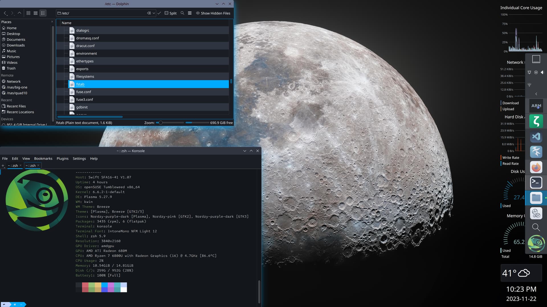
Task: Clear the /etc/ location bar text
Action: (x=149, y=13)
